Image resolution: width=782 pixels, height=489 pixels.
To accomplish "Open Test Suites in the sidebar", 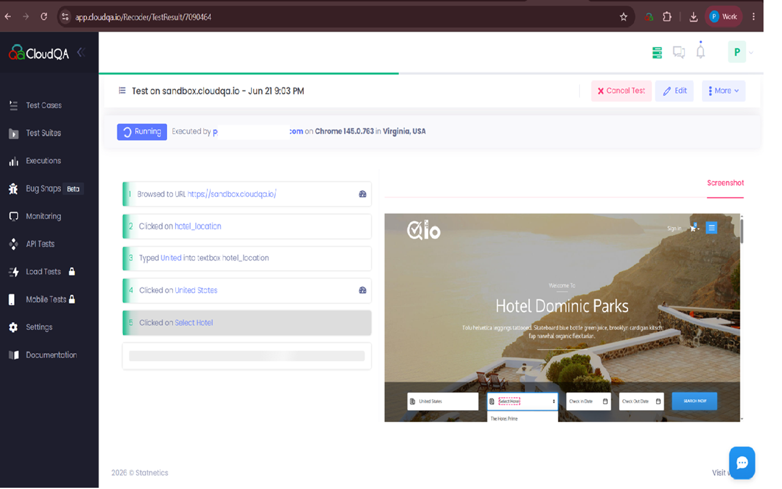I will (43, 133).
